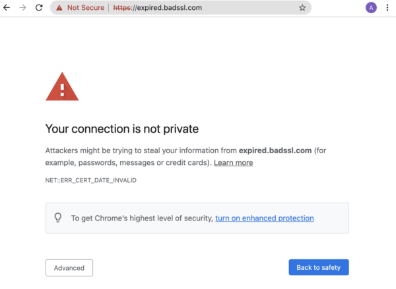This screenshot has width=396, height=289.
Task: Click "To get Chrome's highest level" tip text
Action: [142, 218]
